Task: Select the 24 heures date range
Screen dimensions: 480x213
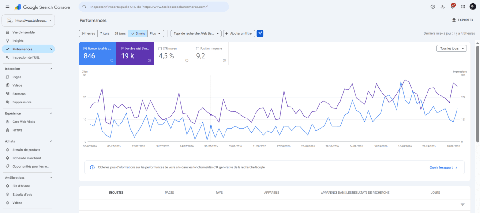Action: (88, 34)
